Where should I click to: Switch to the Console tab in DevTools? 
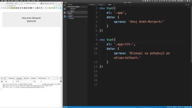pos(19,78)
